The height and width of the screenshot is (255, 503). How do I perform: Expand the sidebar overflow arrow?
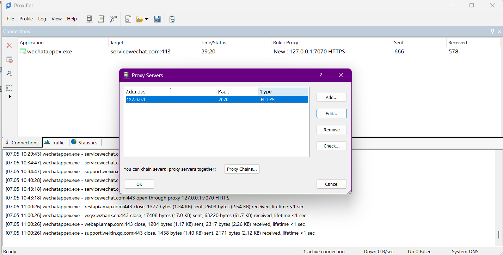pos(10,96)
